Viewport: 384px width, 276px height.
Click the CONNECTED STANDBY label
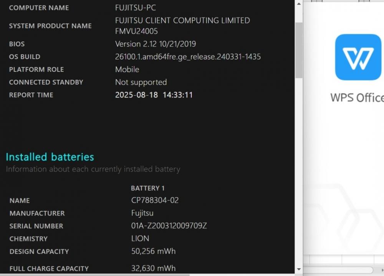[46, 82]
